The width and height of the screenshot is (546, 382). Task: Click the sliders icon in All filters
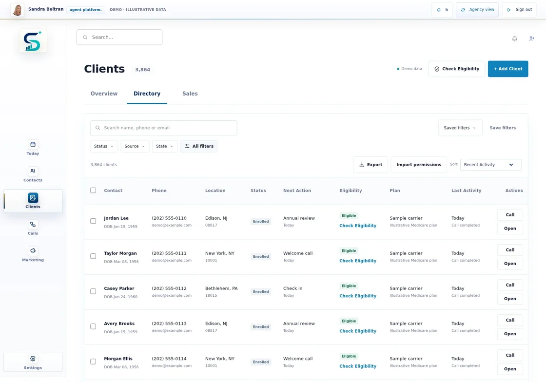click(187, 146)
